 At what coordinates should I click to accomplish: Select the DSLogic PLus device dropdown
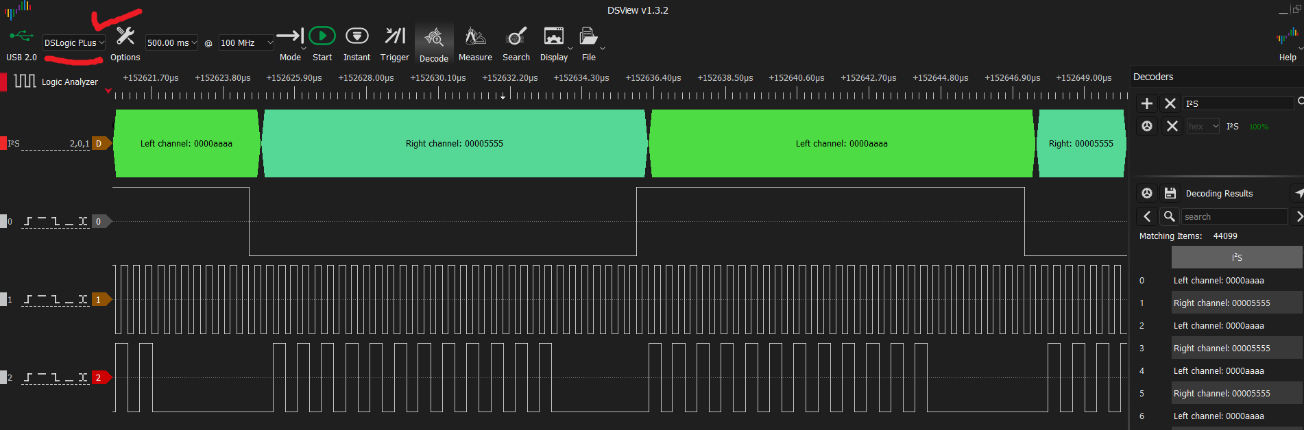pos(74,42)
